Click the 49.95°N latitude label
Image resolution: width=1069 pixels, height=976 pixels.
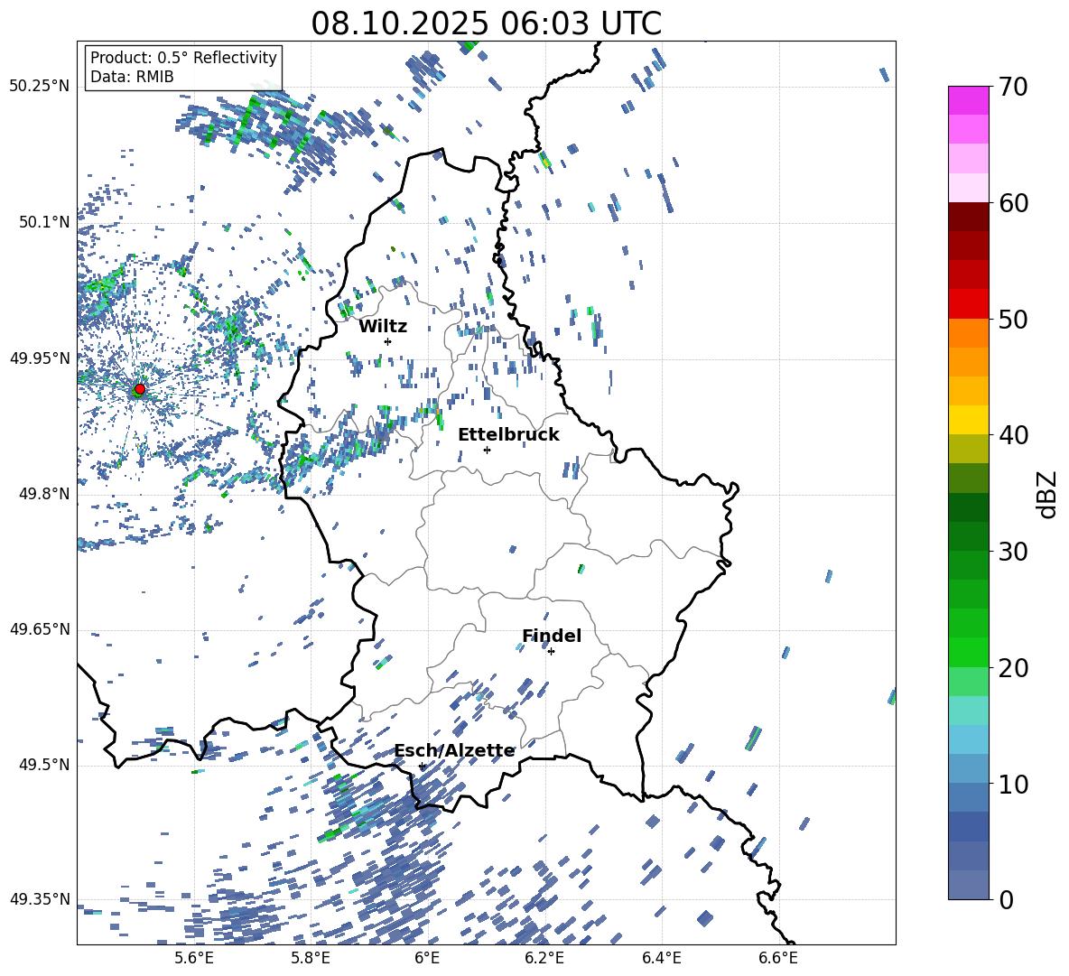tap(40, 358)
